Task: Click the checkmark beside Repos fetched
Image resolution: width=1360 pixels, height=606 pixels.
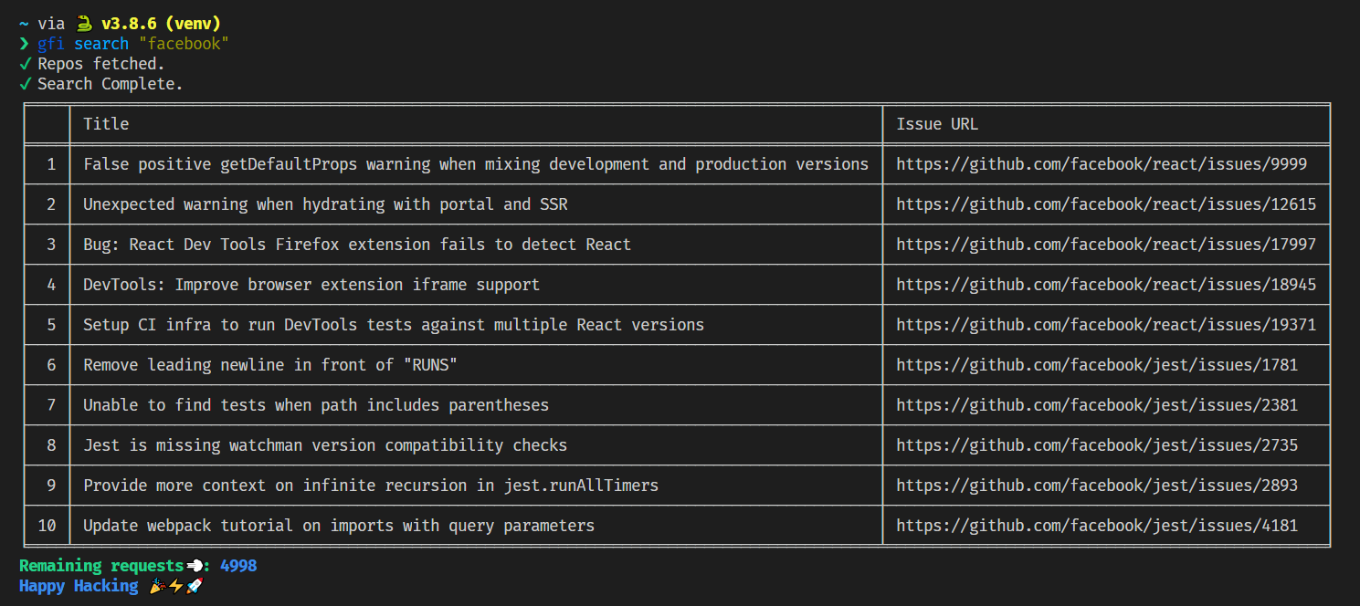Action: coord(25,64)
